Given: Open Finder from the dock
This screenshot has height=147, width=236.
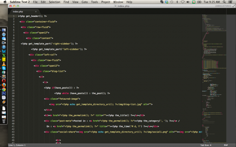Looking at the screenshot, I should (x=4, y=30).
